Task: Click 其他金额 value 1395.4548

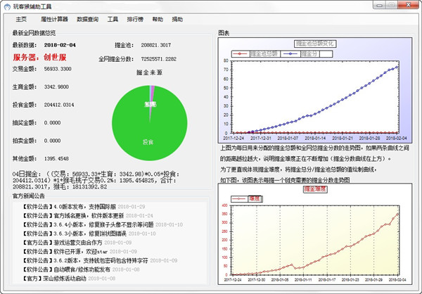Action: tap(56, 158)
